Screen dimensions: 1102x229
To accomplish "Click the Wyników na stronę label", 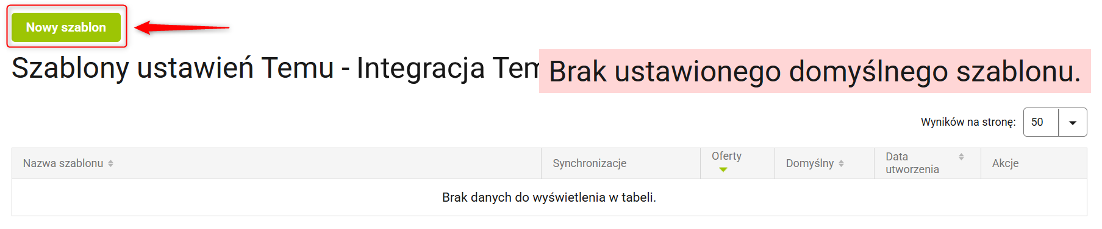I will tap(968, 122).
